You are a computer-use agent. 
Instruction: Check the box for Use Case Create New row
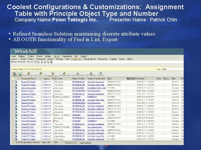13,109
